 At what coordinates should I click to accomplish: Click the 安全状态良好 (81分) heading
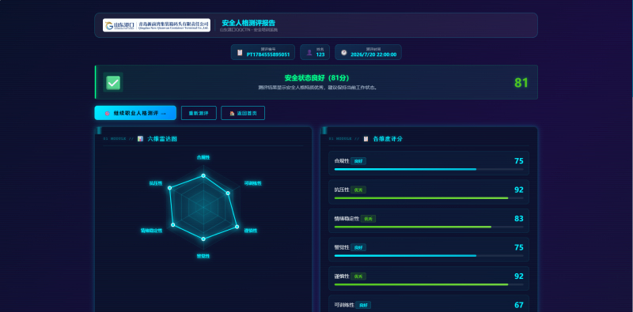point(316,77)
